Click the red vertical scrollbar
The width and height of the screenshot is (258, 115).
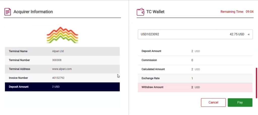256,83
